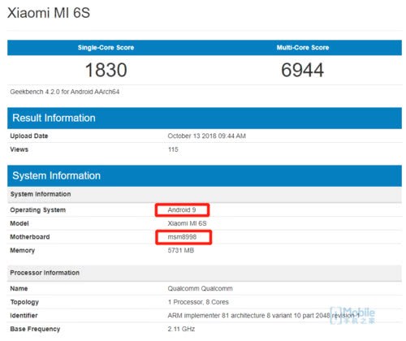This screenshot has height=341, width=406.
Task: Click the Model value Xiaomi MI 6S
Action: click(x=187, y=223)
